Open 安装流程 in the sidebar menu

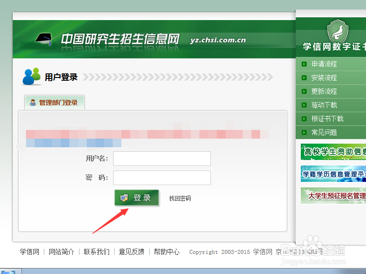324,78
